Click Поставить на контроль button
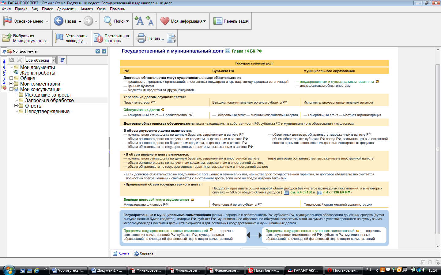The width and height of the screenshot is (441, 275). click(x=111, y=38)
